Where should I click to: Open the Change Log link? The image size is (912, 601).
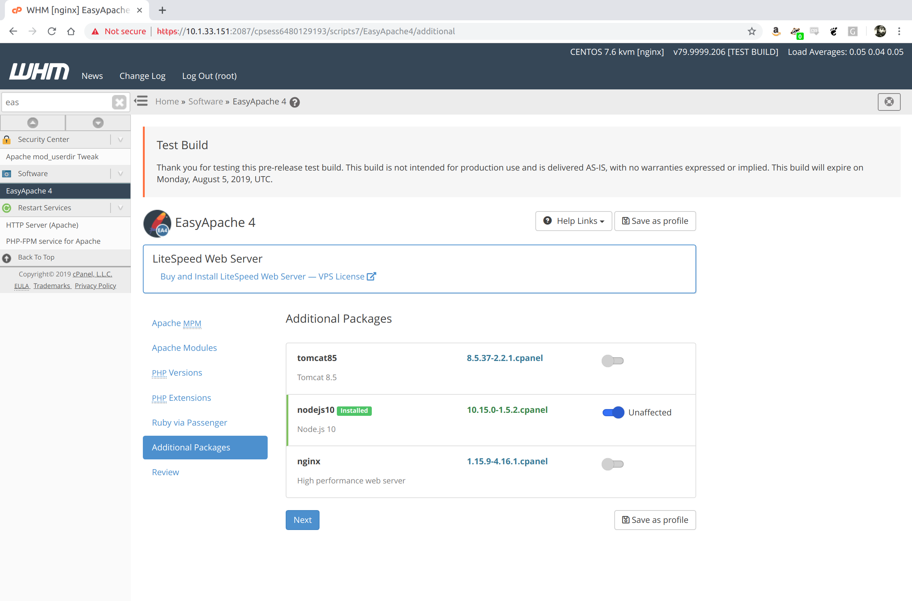point(142,76)
